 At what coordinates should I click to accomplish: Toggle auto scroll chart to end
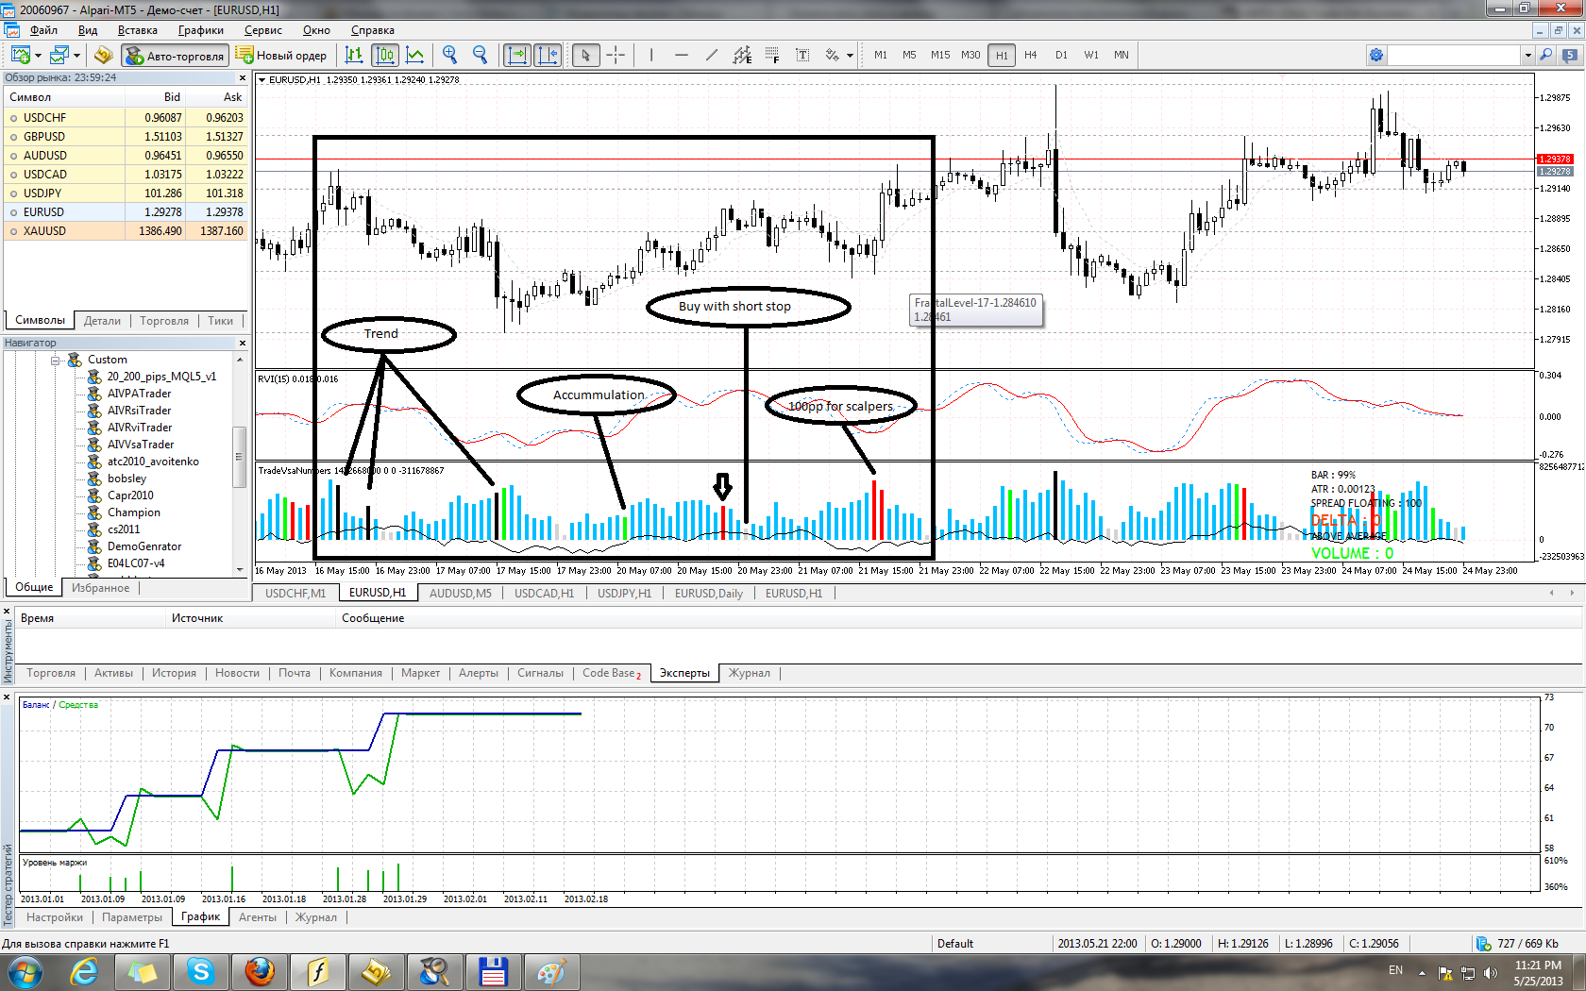point(517,55)
